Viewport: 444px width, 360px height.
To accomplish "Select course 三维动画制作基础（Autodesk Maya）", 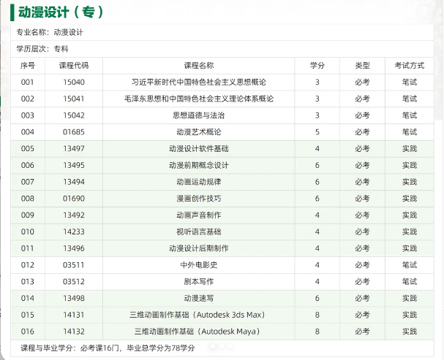I will (197, 332).
